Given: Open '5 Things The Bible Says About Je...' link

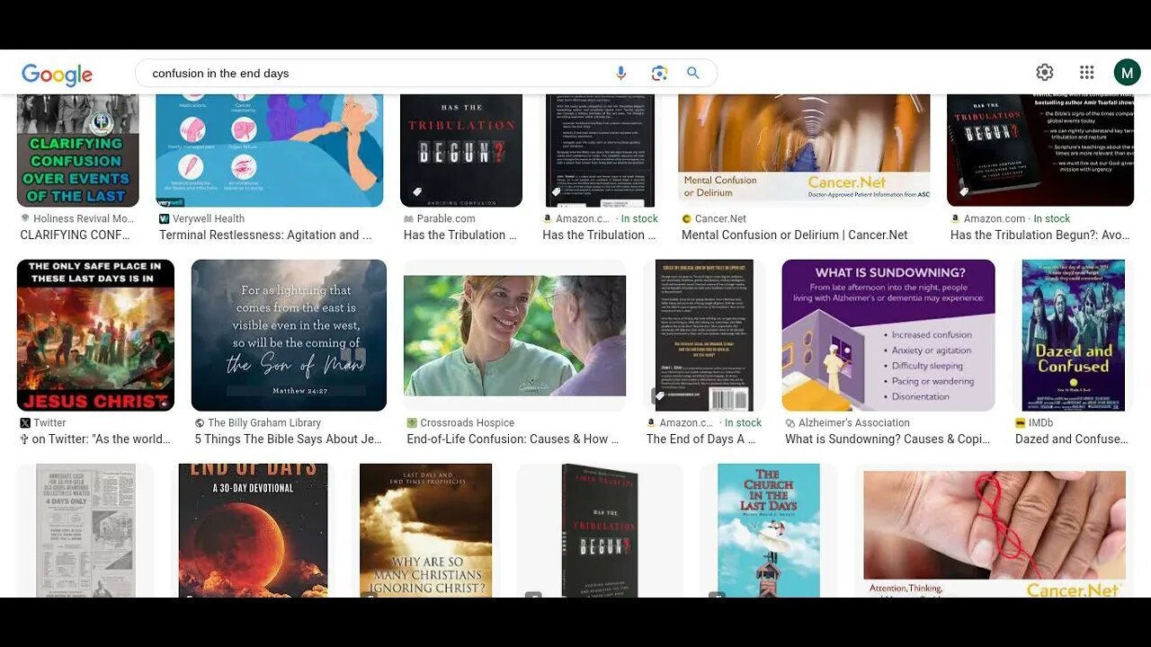Looking at the screenshot, I should tap(289, 439).
